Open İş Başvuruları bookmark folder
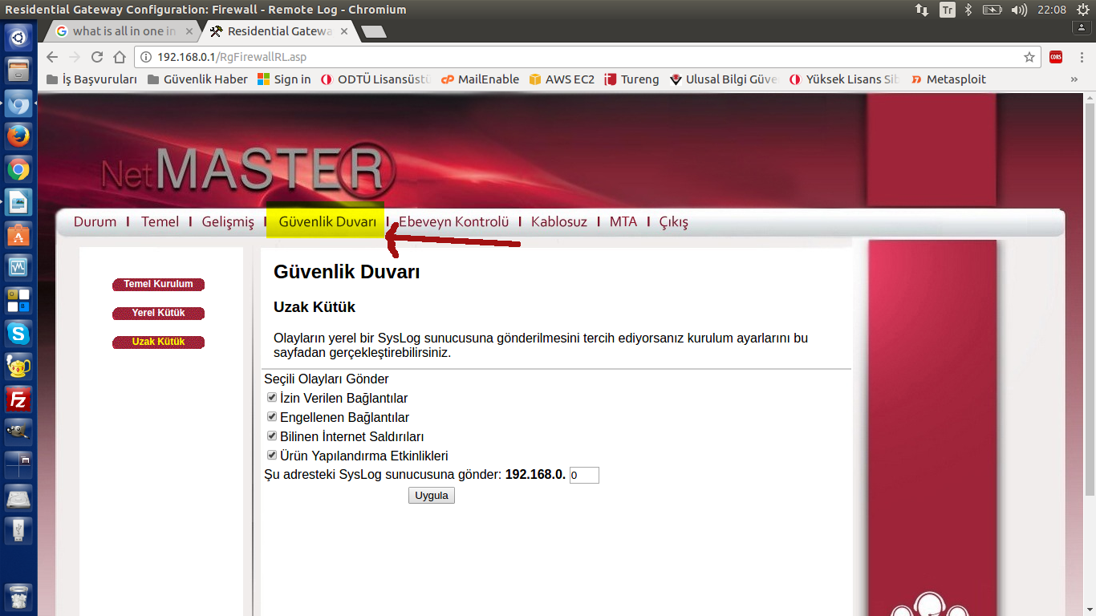Viewport: 1096px width, 616px height. pos(92,79)
